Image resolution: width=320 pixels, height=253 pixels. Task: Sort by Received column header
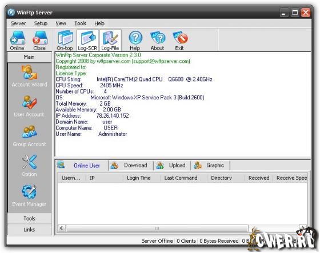coord(259,178)
